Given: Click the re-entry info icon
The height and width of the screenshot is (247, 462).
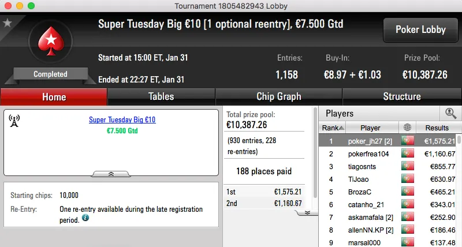Looking at the screenshot, I should coord(85,218).
